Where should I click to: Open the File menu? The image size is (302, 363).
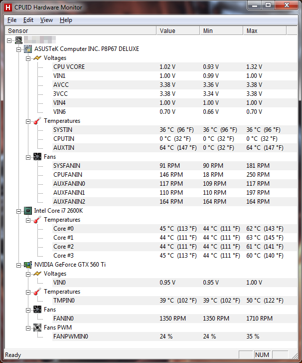12,20
